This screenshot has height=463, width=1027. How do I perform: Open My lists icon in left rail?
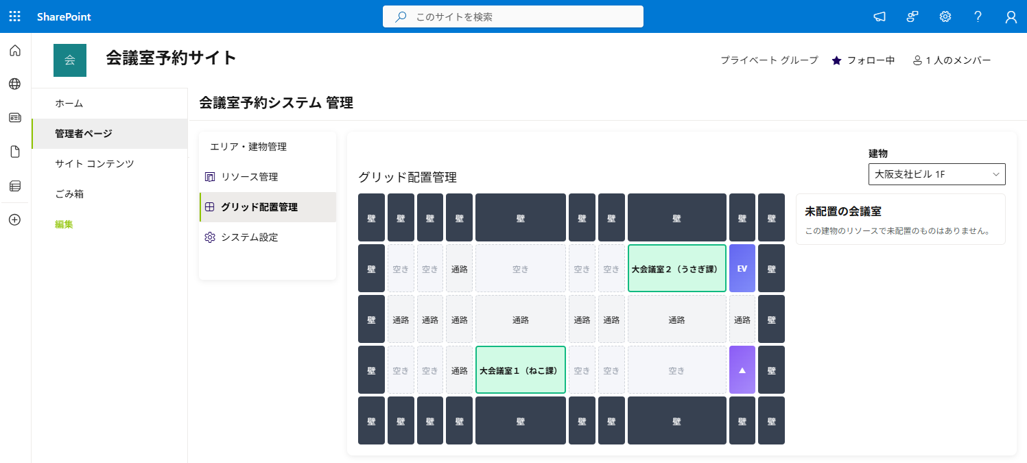pyautogui.click(x=15, y=185)
